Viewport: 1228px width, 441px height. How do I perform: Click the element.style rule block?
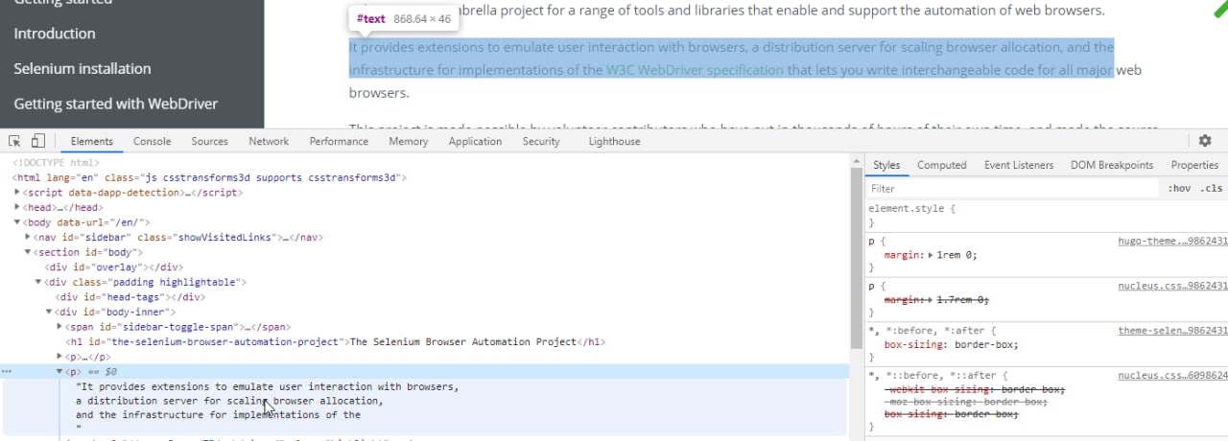[1046, 215]
